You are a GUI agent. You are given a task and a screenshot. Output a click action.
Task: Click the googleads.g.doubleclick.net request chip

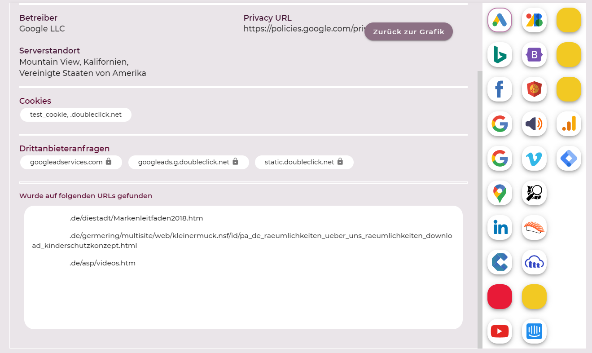tap(189, 162)
